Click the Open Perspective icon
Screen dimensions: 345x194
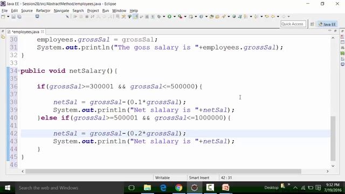[x=312, y=24]
